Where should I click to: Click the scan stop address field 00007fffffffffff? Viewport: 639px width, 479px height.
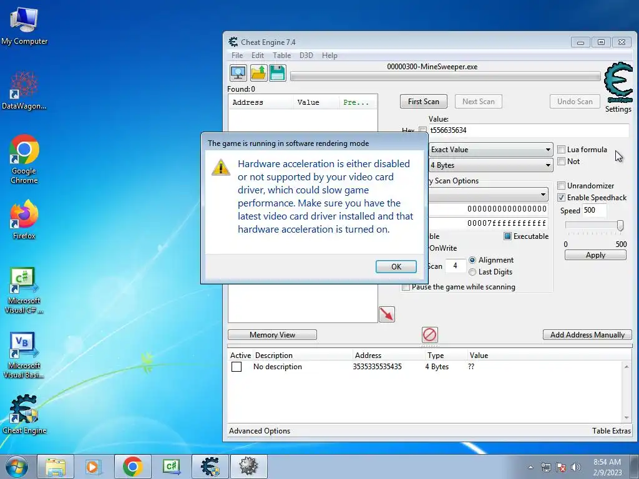click(x=488, y=223)
